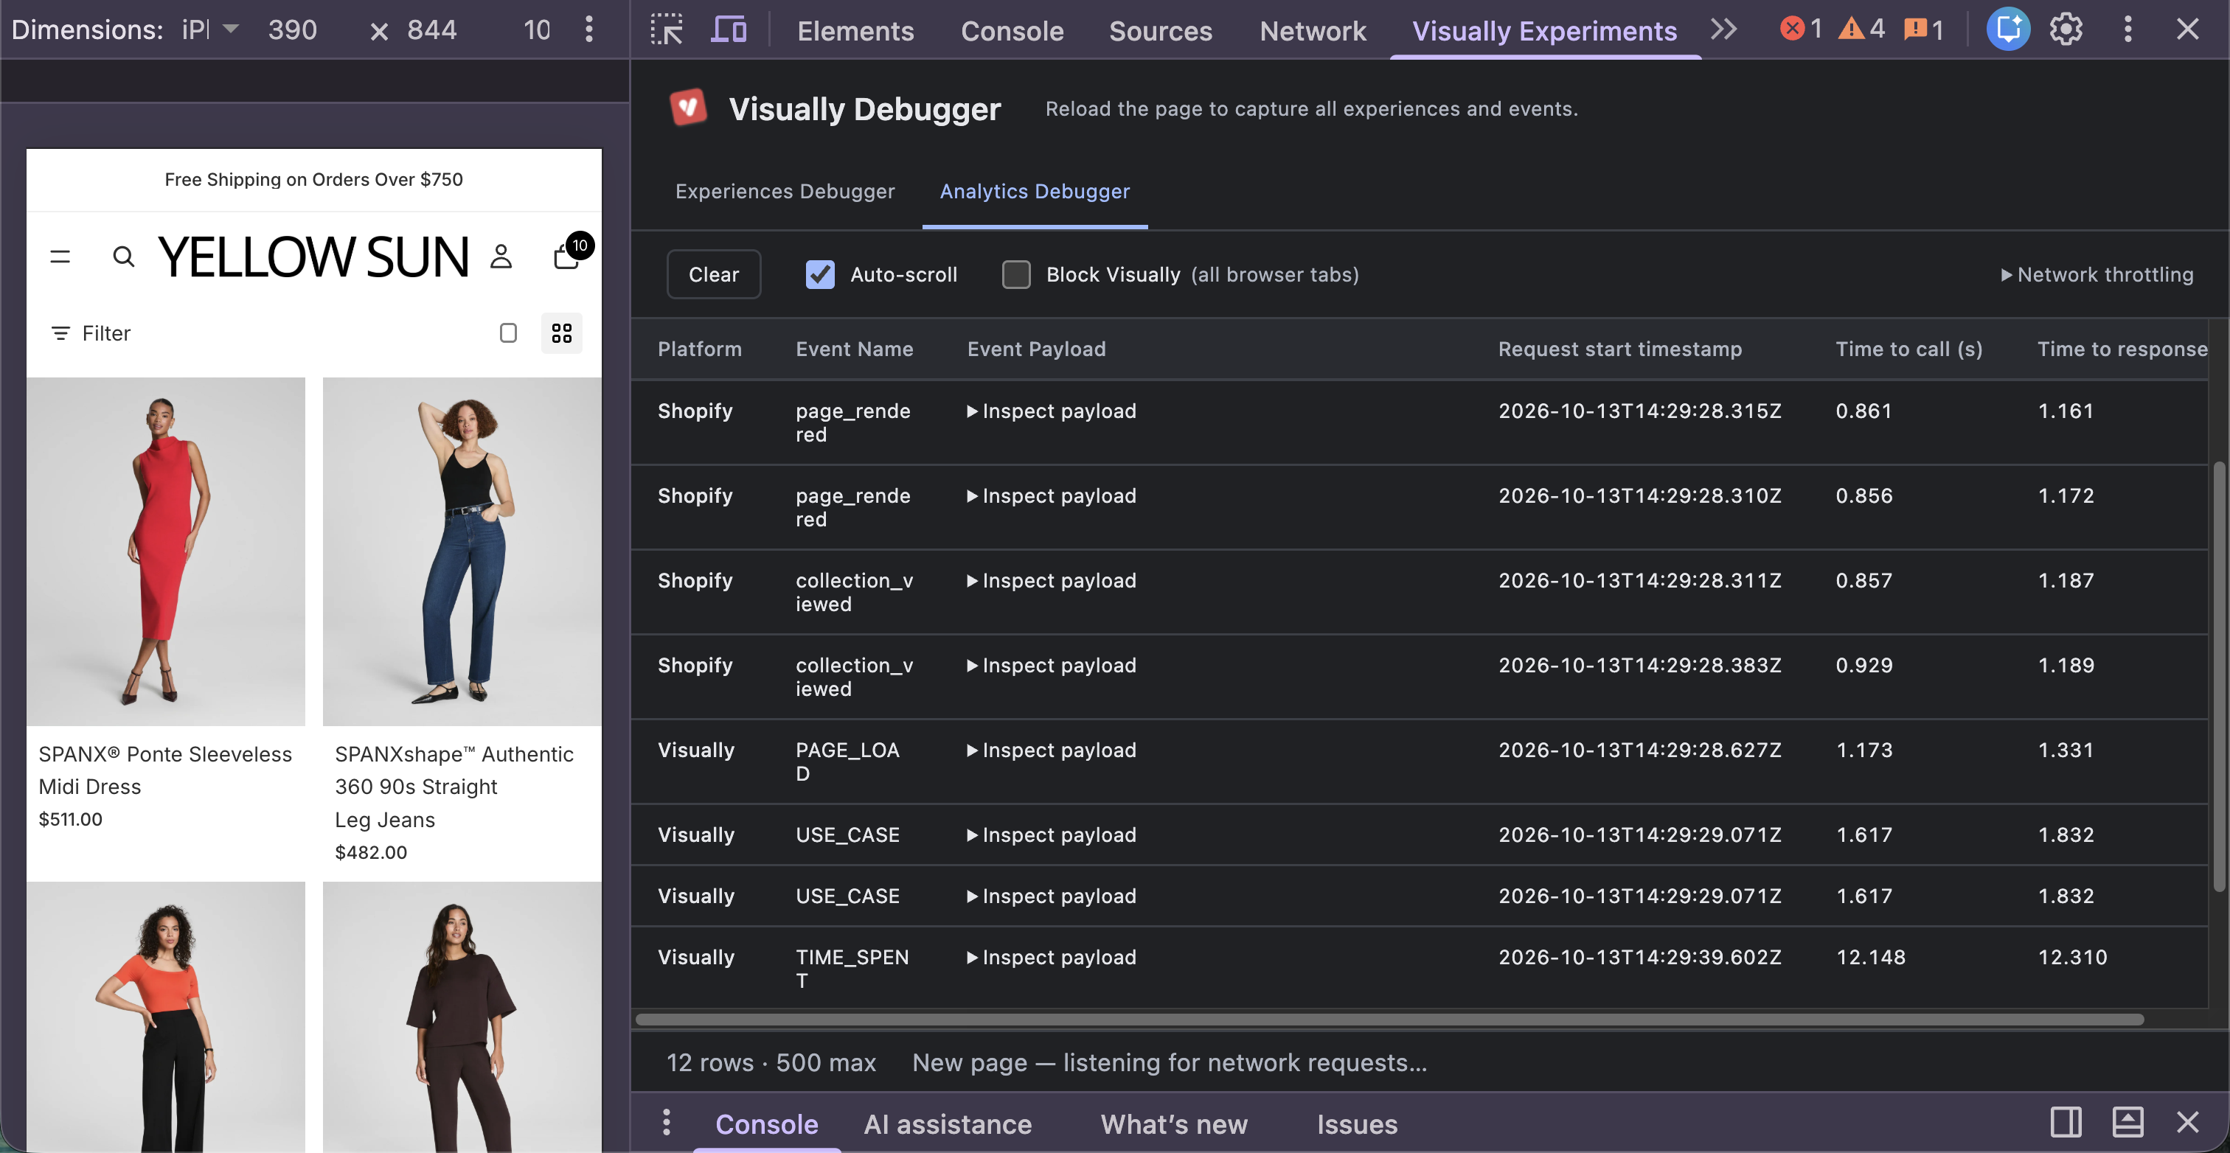This screenshot has width=2230, height=1153.
Task: Open the Sources panel tab
Action: [x=1160, y=30]
